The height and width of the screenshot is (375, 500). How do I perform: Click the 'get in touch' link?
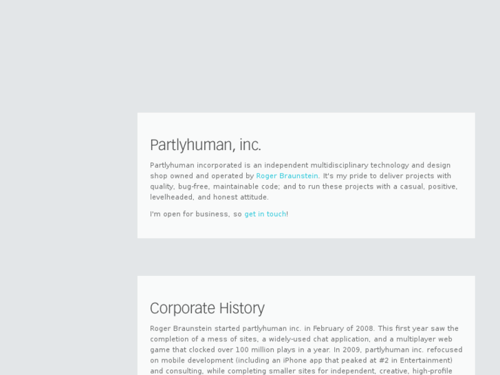click(265, 214)
